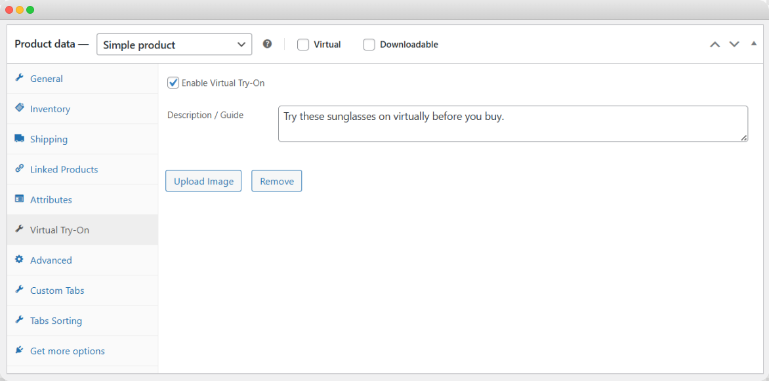Move the Product data panel up
The height and width of the screenshot is (381, 769).
click(715, 45)
